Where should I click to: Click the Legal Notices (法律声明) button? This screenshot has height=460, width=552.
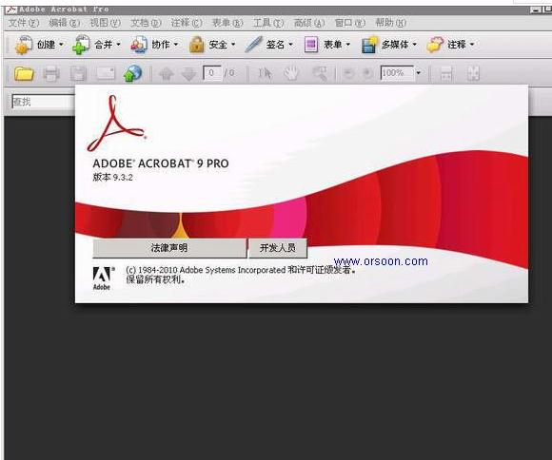coord(169,248)
